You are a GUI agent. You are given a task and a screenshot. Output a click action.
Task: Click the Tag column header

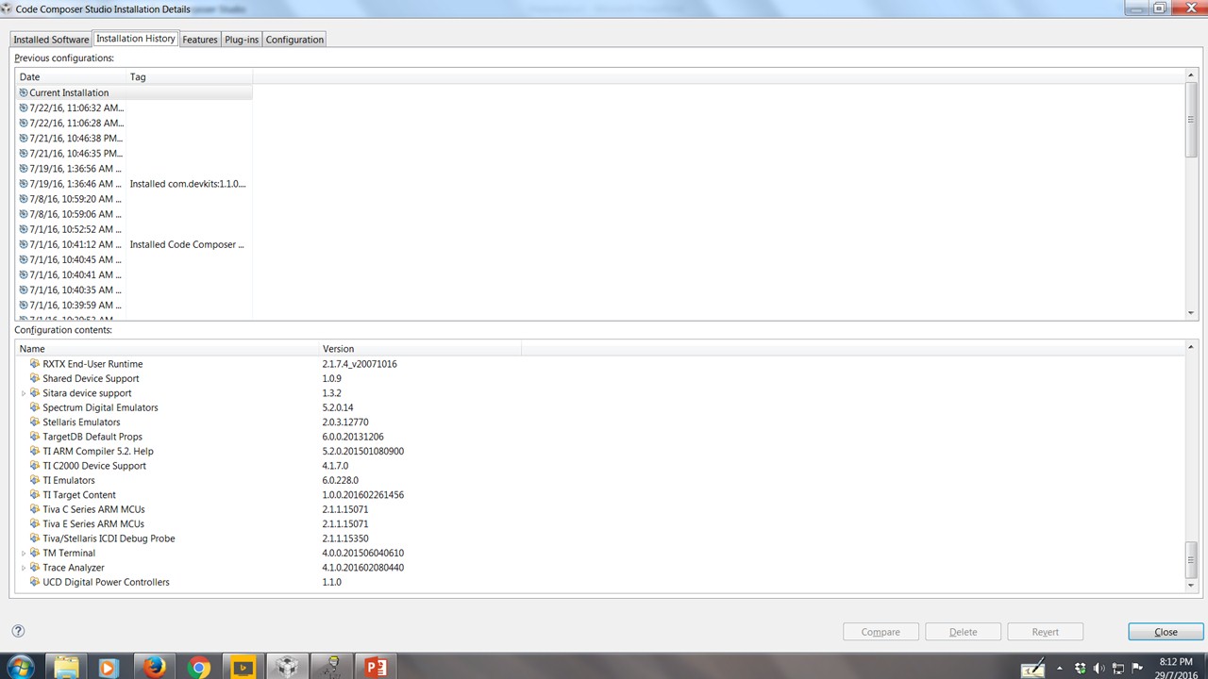[189, 77]
